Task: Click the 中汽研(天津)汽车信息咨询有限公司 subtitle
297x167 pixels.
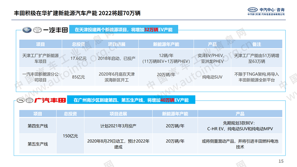Action: (x=266, y=14)
